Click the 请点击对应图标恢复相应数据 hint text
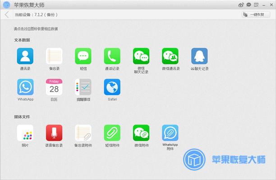This screenshot has height=180, width=276. (36, 29)
